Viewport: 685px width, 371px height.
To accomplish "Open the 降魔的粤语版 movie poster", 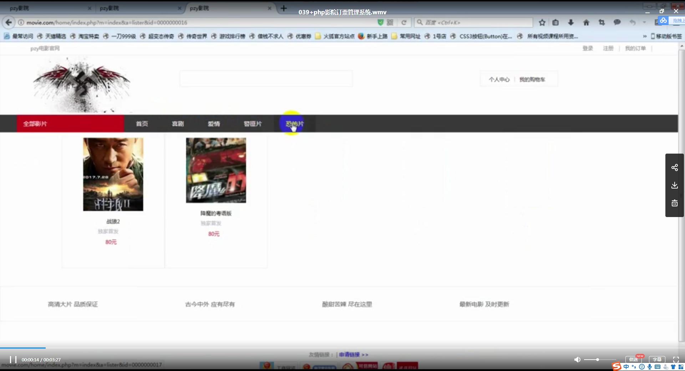I will click(216, 170).
